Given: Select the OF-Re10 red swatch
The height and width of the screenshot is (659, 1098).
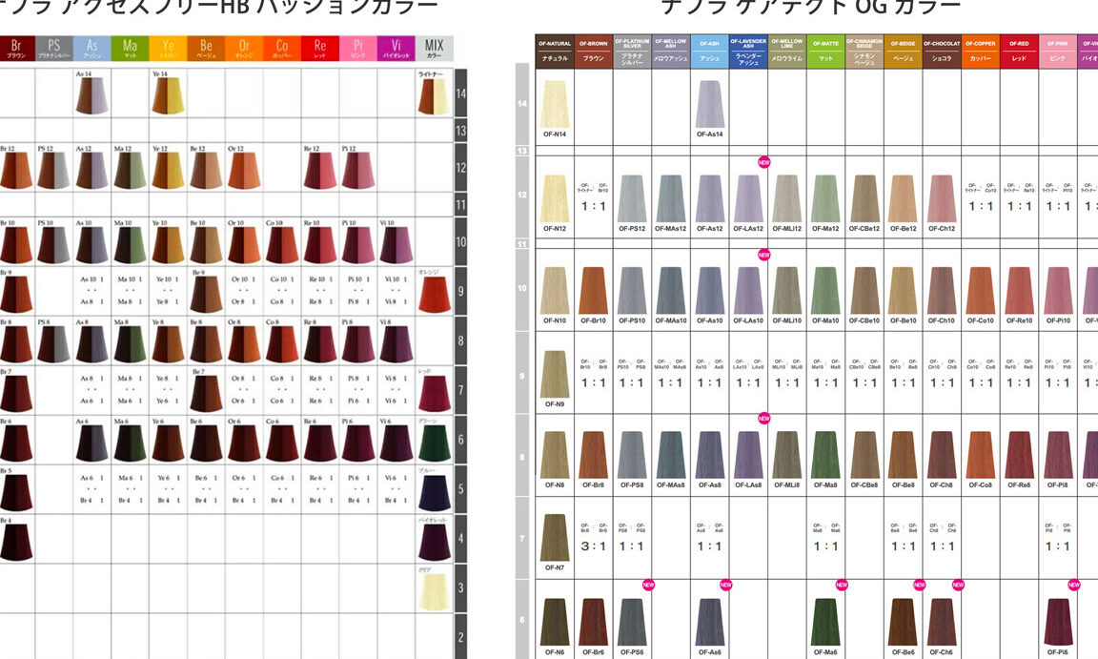Looking at the screenshot, I should click(1019, 291).
